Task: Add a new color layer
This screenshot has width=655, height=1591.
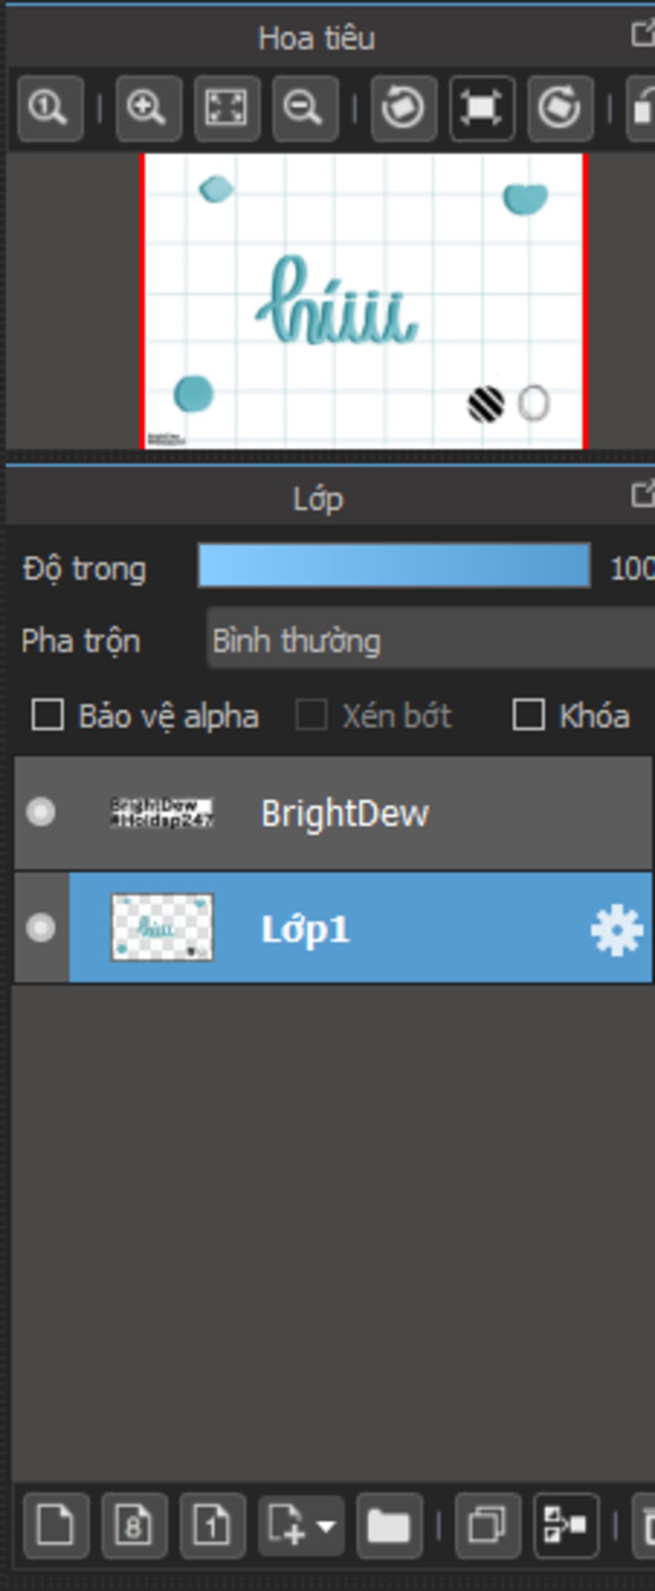Action: tap(56, 1526)
